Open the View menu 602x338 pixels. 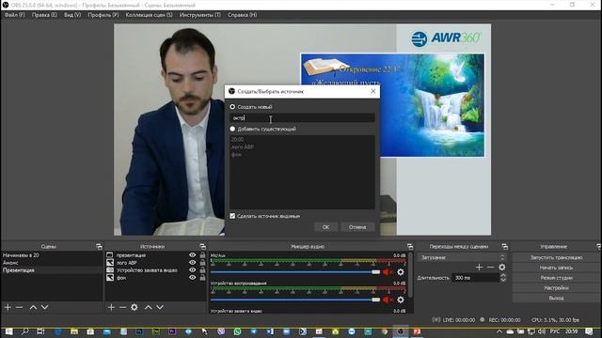[x=72, y=15]
